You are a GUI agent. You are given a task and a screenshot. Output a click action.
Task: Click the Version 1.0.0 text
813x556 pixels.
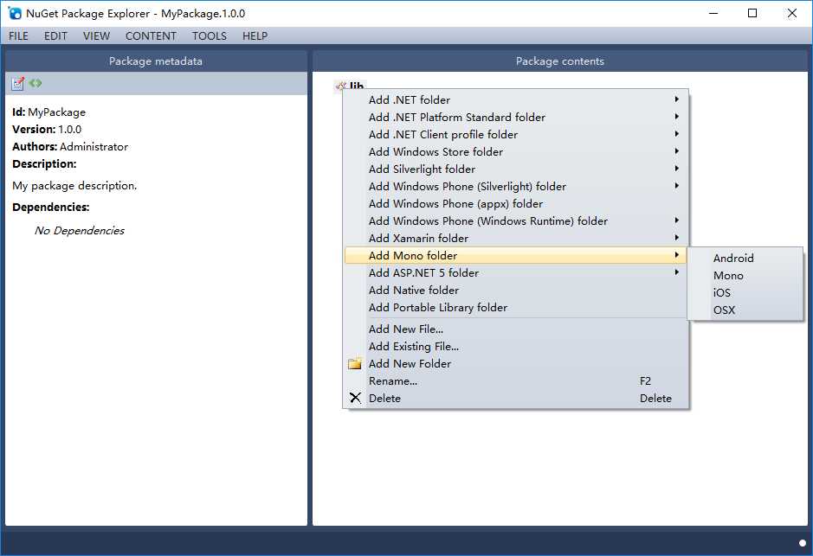click(47, 130)
